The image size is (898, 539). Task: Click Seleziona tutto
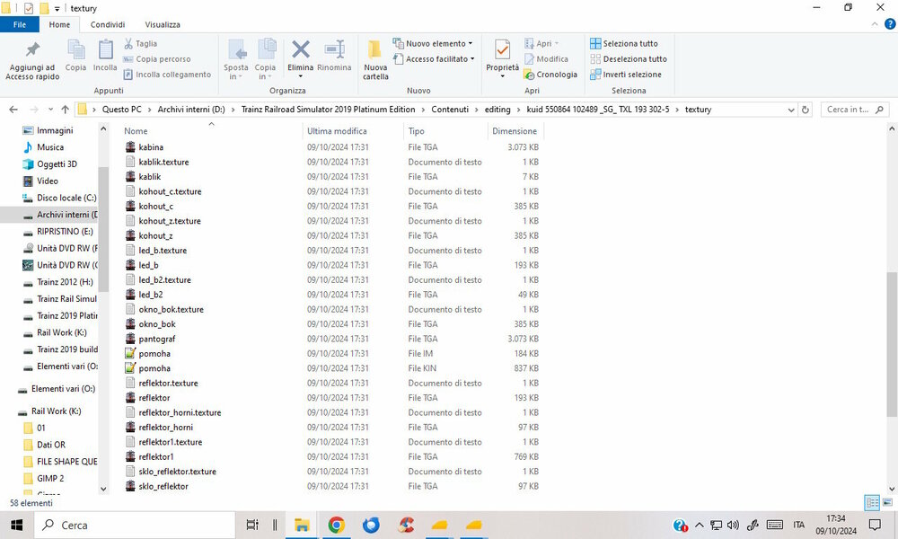(x=624, y=43)
